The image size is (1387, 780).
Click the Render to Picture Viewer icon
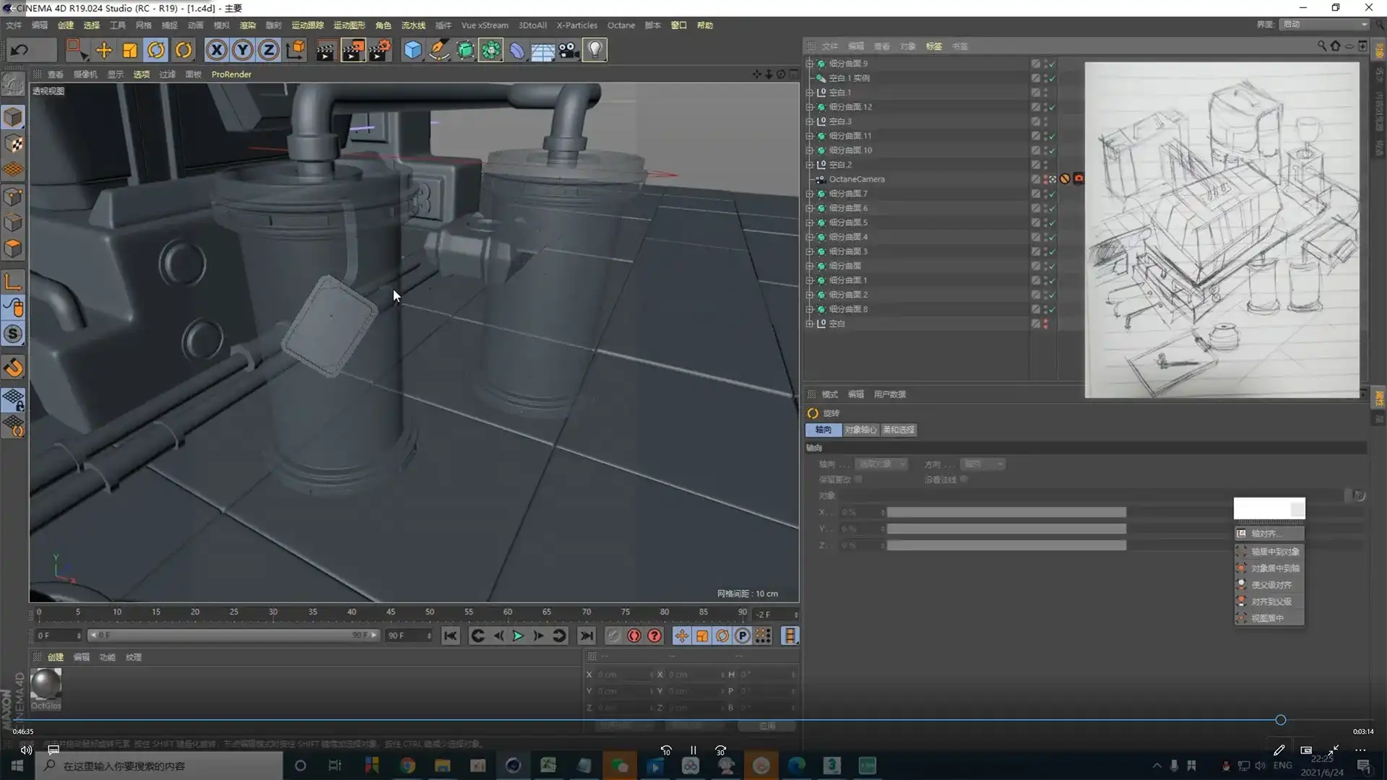[353, 50]
